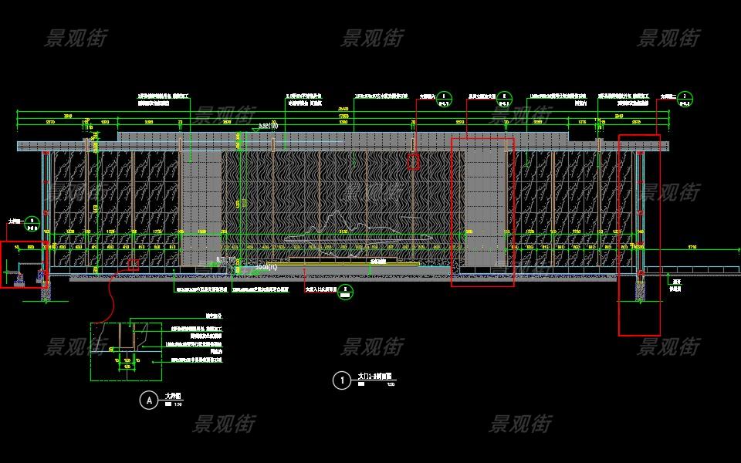Click the ±0.00 (FL) ground level label

pyautogui.click(x=267, y=267)
